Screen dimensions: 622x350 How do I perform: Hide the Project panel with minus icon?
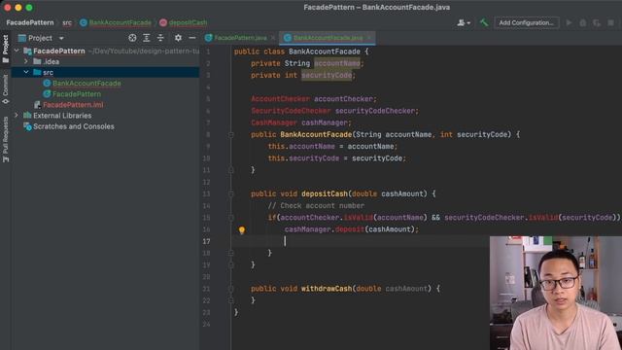pos(192,38)
